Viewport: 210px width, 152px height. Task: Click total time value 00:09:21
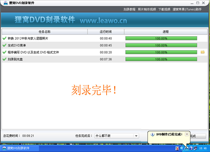click(28, 136)
